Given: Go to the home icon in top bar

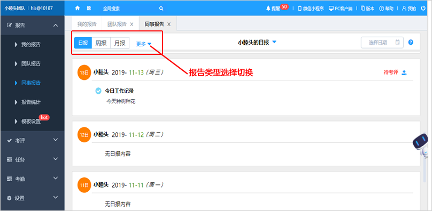Looking at the screenshot, I should click(x=78, y=8).
